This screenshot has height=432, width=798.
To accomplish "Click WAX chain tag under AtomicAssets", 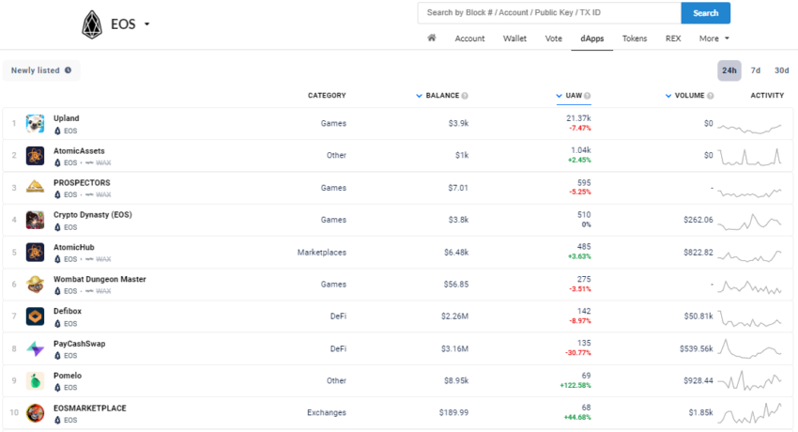I will [99, 162].
